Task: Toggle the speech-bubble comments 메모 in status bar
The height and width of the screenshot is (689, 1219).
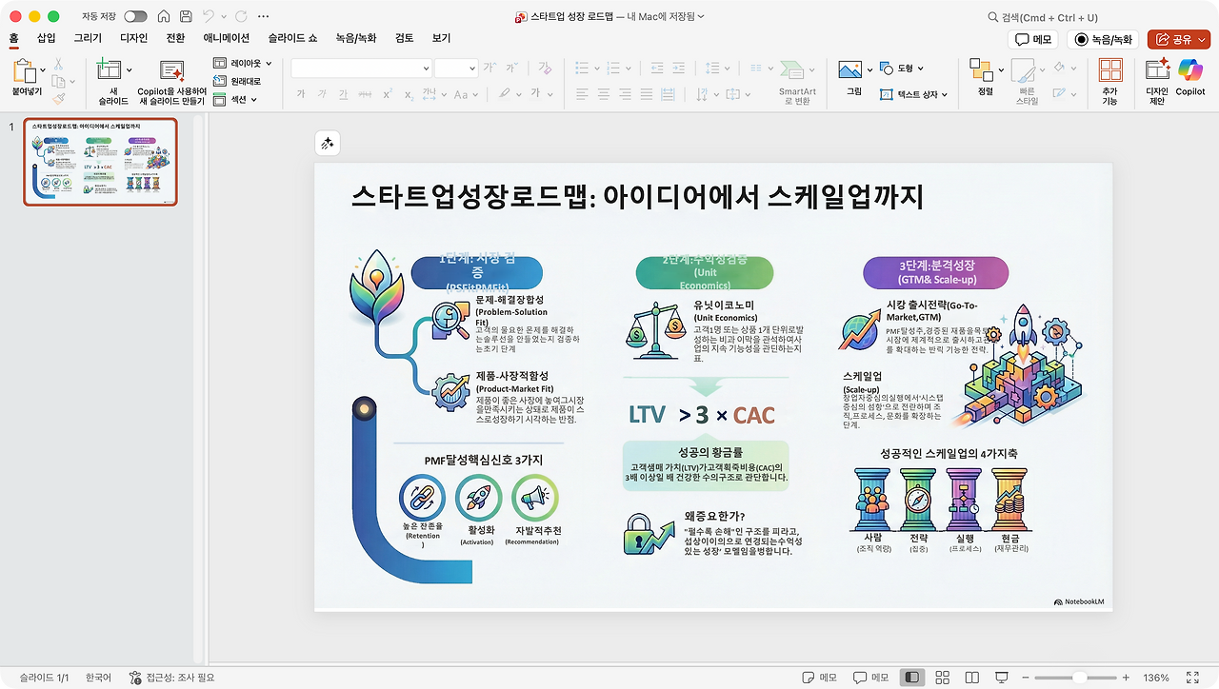Action: (x=870, y=678)
